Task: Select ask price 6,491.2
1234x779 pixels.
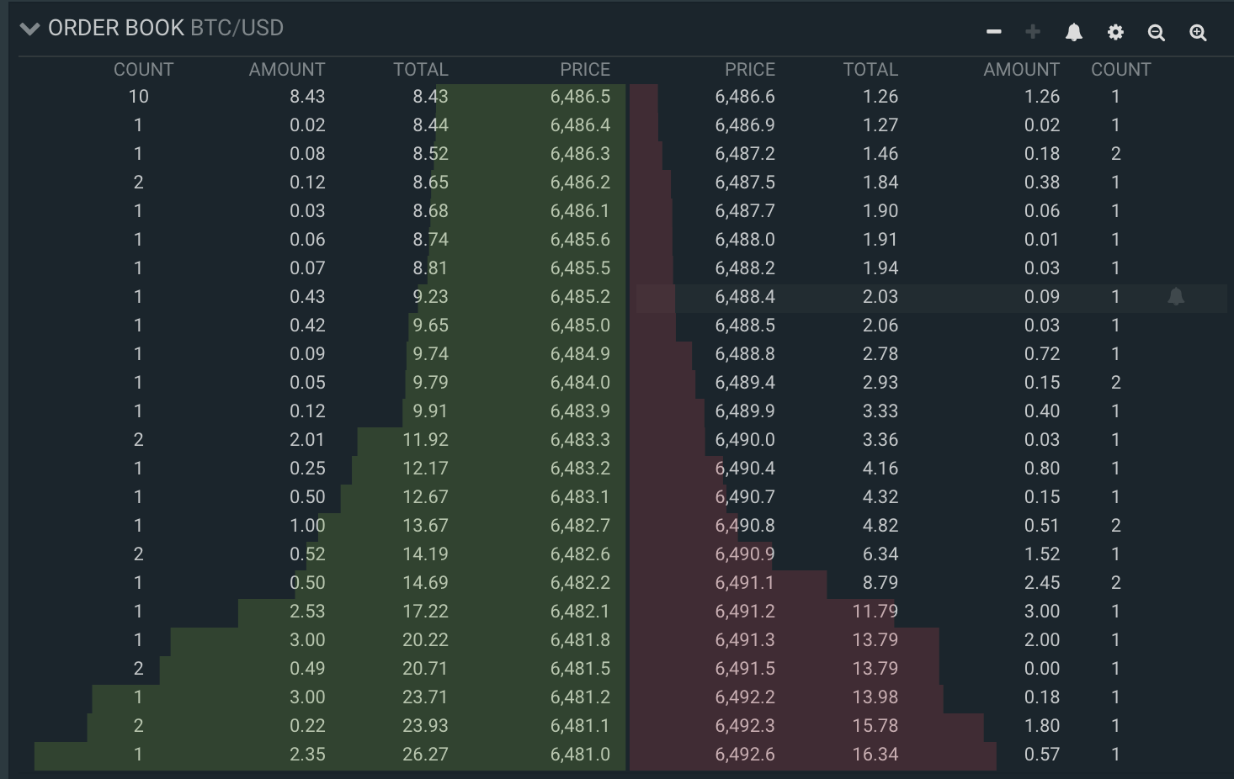Action: 745,612
